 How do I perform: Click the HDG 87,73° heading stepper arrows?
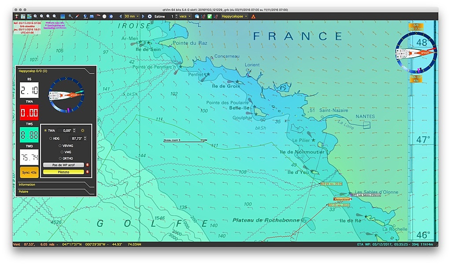click(85, 139)
